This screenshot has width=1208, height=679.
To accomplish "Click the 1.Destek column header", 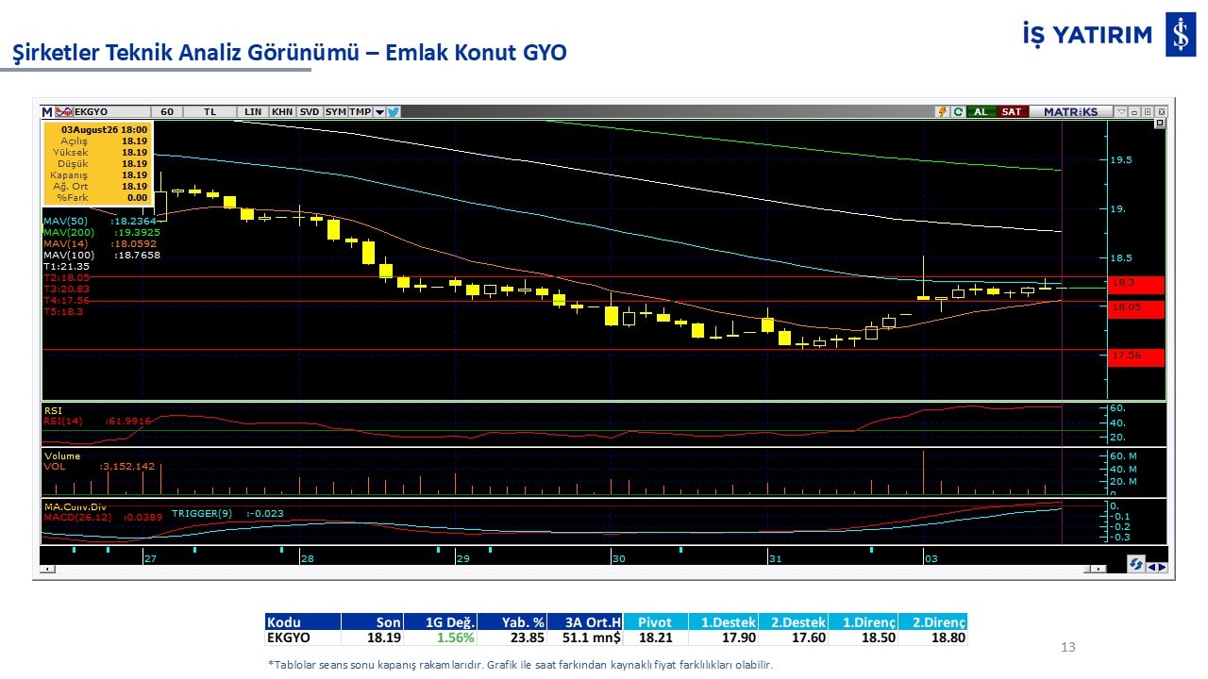I will pos(722,622).
